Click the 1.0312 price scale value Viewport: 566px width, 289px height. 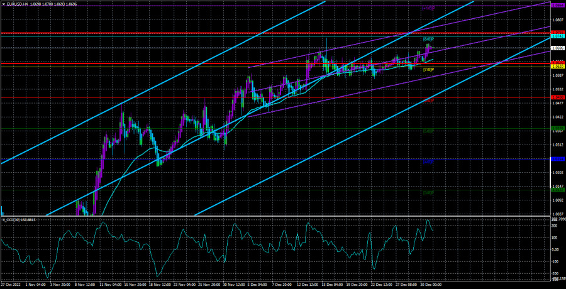pyautogui.click(x=557, y=144)
